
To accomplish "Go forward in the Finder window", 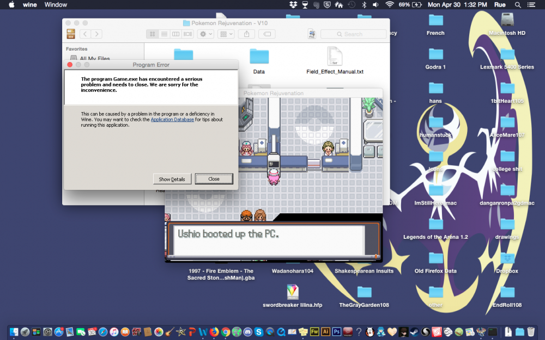I will pos(96,34).
